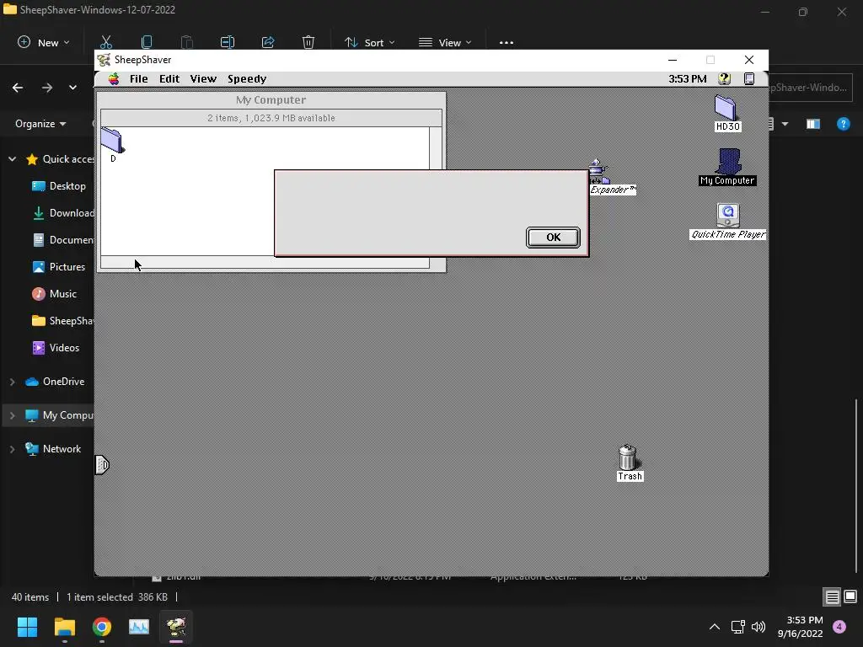Open the Sort dropdown in File Explorer
The image size is (863, 647).
click(x=369, y=42)
